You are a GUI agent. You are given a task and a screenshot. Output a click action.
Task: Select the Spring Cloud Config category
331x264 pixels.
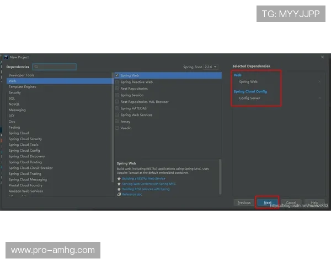click(x=24, y=151)
